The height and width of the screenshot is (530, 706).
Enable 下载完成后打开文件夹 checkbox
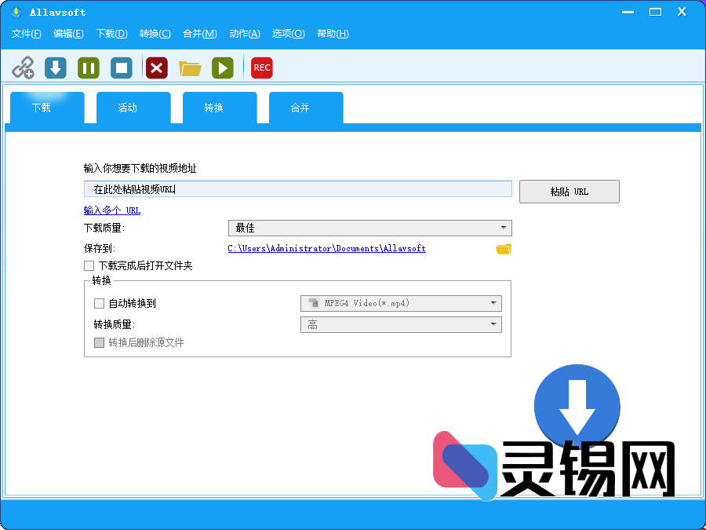coord(89,265)
